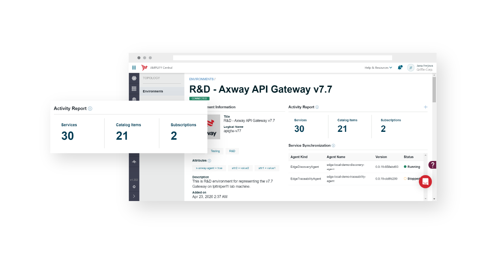
Task: Select Environments in the Topology menu
Action: (162, 91)
